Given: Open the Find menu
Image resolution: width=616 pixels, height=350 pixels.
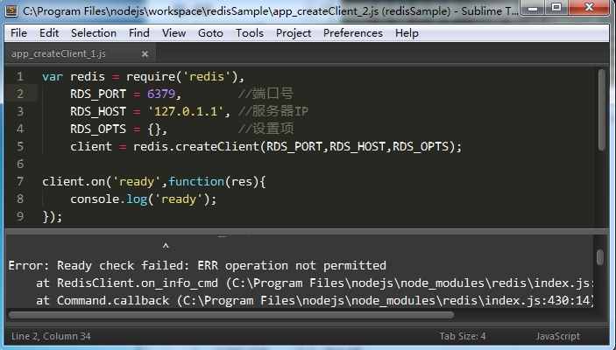Looking at the screenshot, I should point(138,33).
